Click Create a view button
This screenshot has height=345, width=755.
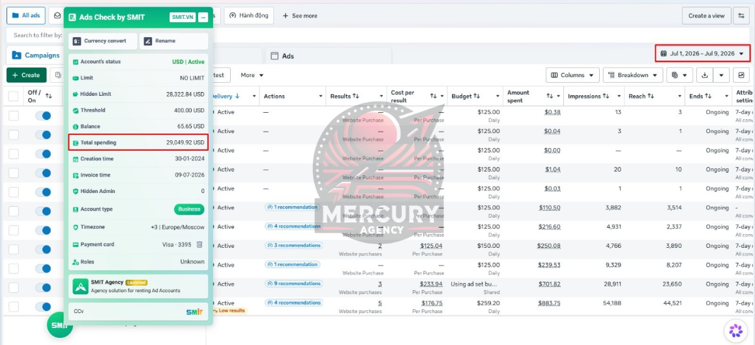point(706,16)
